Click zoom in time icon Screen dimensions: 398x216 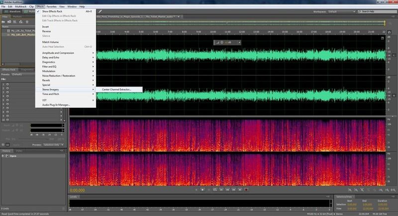[362, 190]
